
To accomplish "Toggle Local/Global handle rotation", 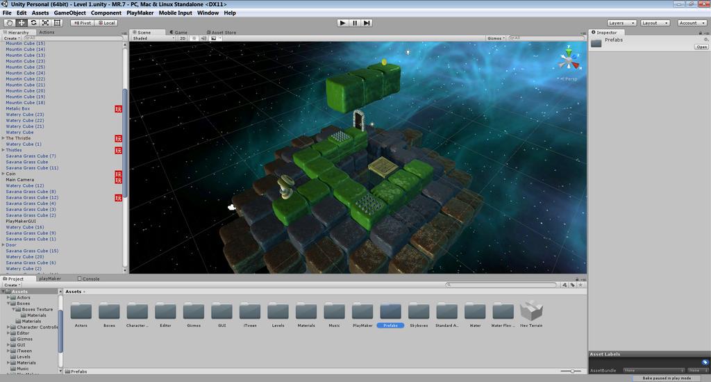I will click(106, 23).
